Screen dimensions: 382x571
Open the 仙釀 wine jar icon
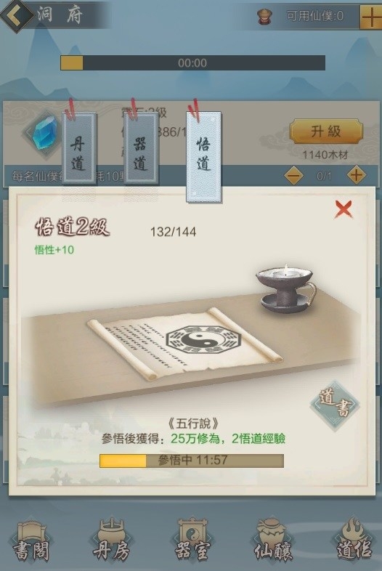272,541
